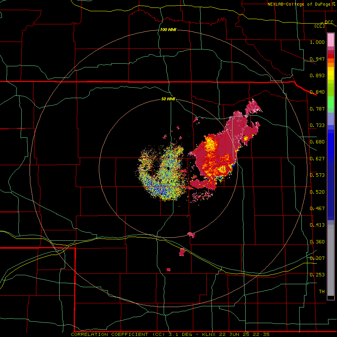Viewport: 337px width, 337px height.
Task: Click the 0.840 scale value
Action: tap(317, 92)
